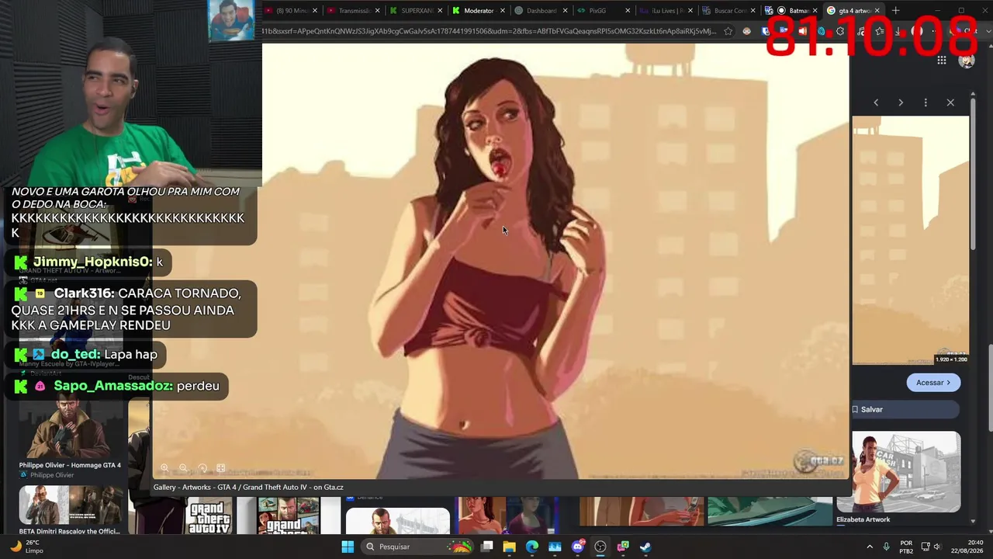The width and height of the screenshot is (993, 559).
Task: Open Microsoft Edge from the taskbar
Action: pyautogui.click(x=532, y=547)
